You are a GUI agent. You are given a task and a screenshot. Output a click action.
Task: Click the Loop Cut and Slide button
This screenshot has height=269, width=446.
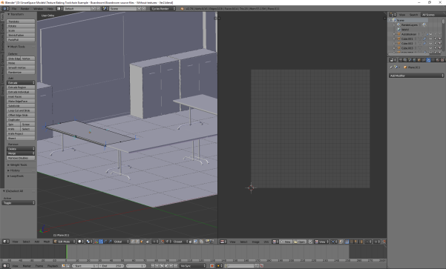pyautogui.click(x=21, y=110)
